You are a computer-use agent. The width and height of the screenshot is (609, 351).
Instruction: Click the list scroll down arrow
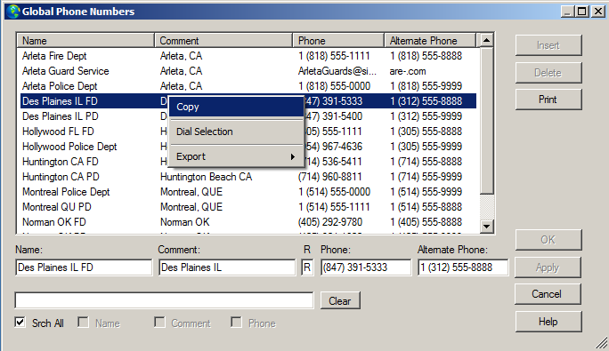click(x=487, y=226)
